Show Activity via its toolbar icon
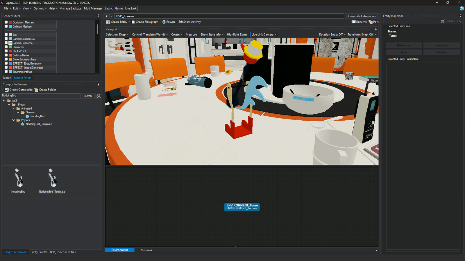The image size is (465, 261). tap(180, 22)
